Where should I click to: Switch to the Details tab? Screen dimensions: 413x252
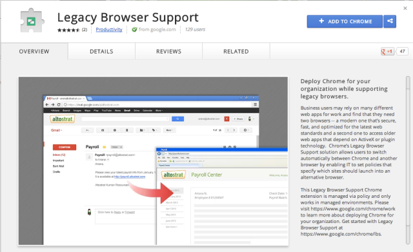pos(101,52)
